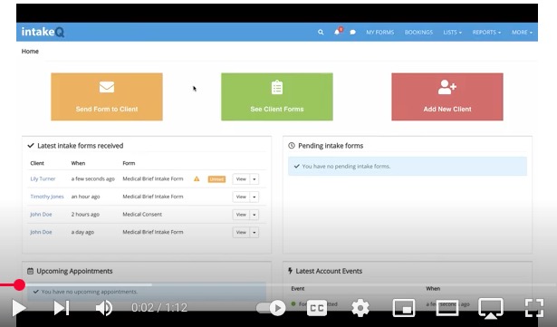Click the IntakeQ logo

(43, 32)
